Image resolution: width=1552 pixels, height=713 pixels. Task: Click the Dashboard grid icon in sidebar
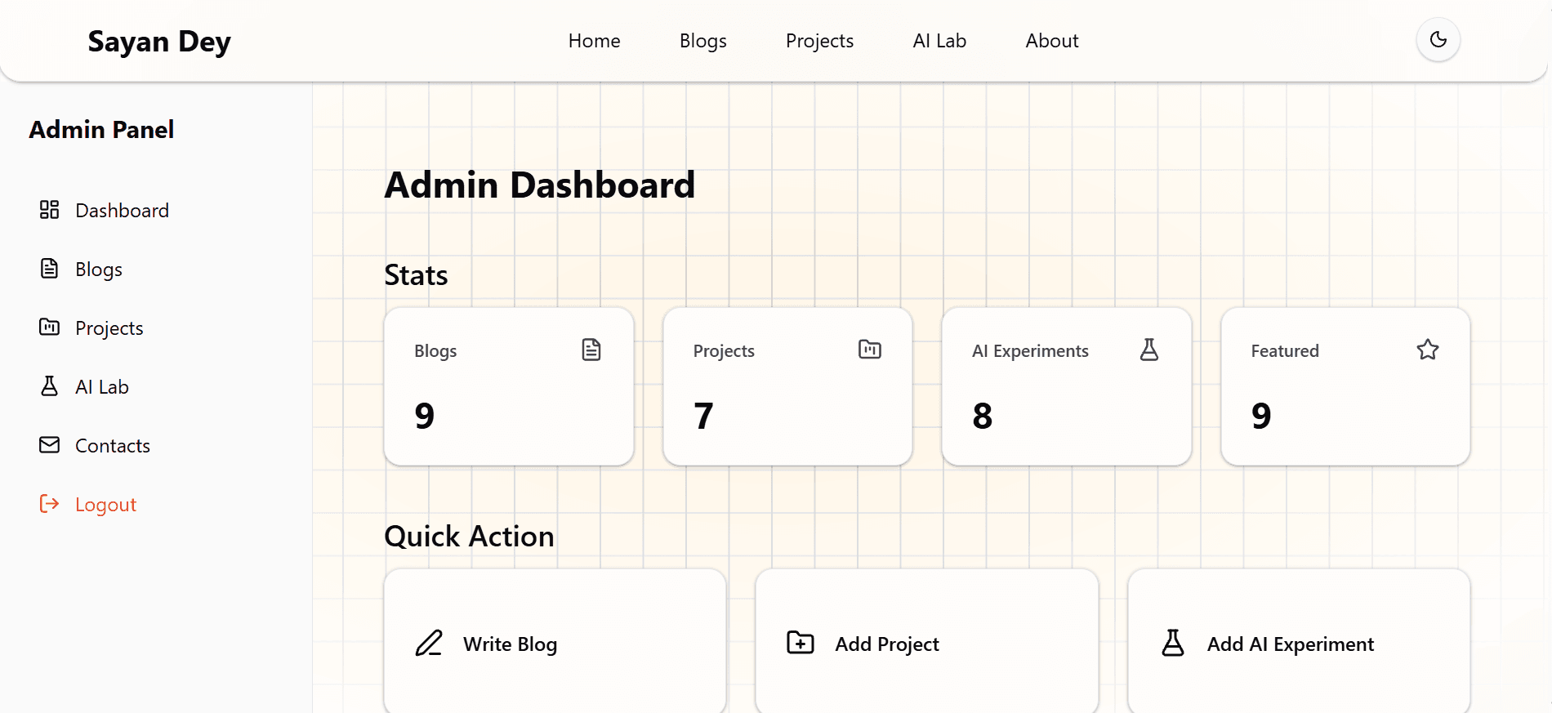point(49,210)
